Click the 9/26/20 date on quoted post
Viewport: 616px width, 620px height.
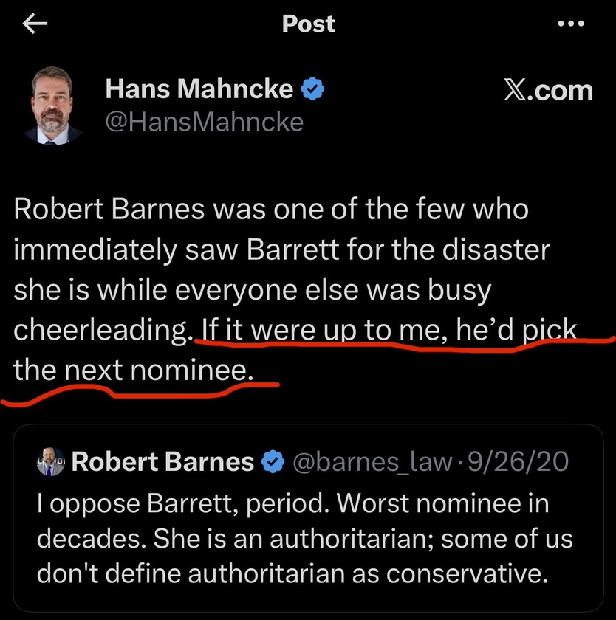coord(519,461)
